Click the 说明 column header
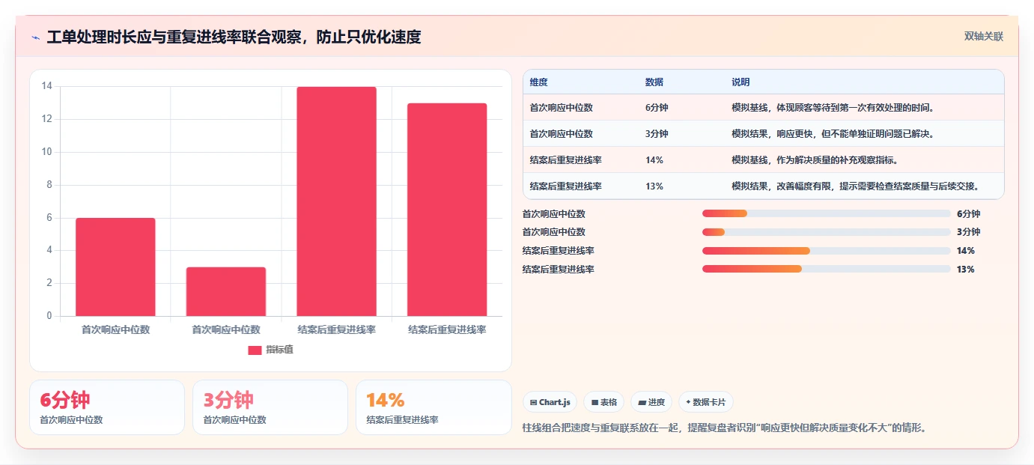This screenshot has height=465, width=1034. (x=740, y=82)
